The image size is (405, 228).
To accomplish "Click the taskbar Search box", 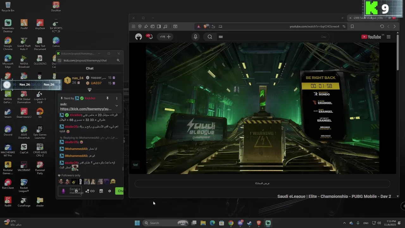I will (x=166, y=223).
